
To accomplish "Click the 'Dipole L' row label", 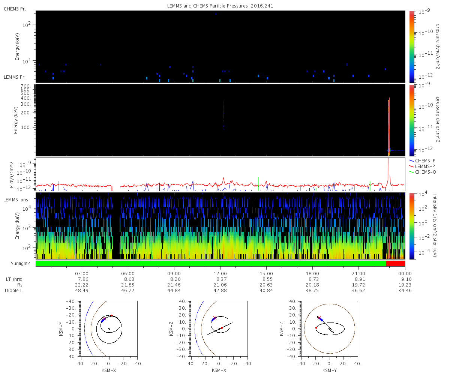I will 13,291.
